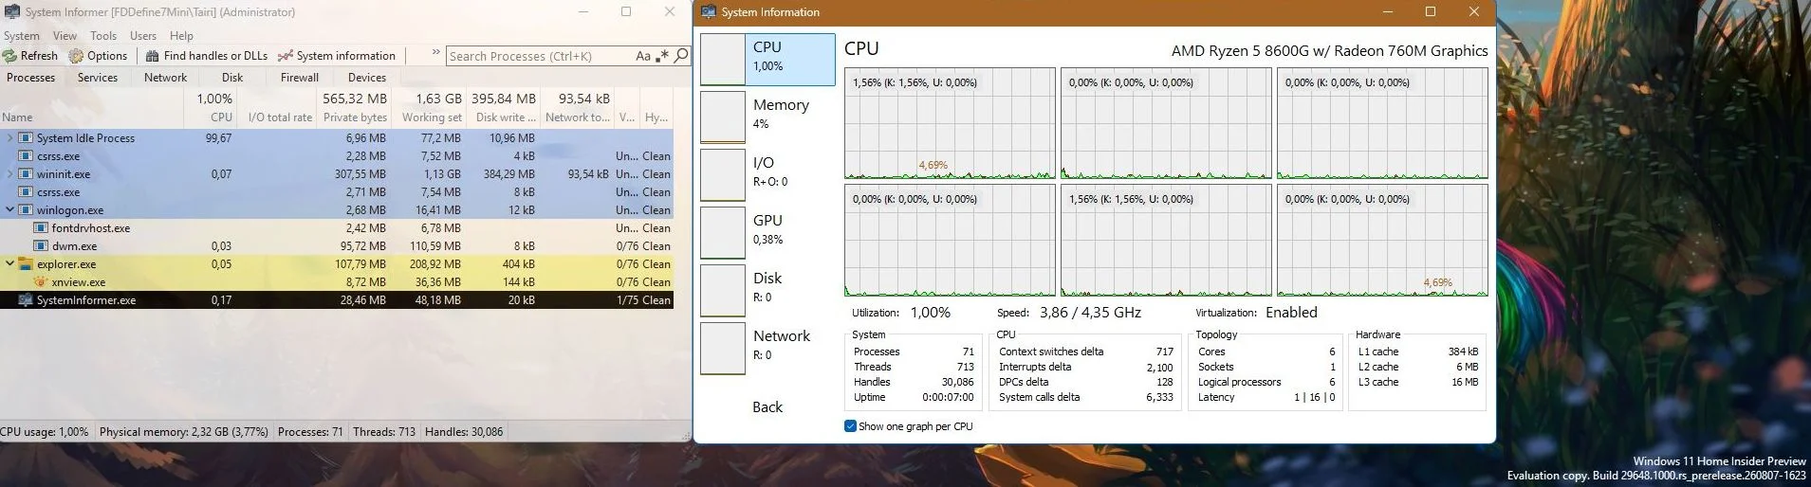Click the fontdrvhost.exe process icon

(x=41, y=228)
